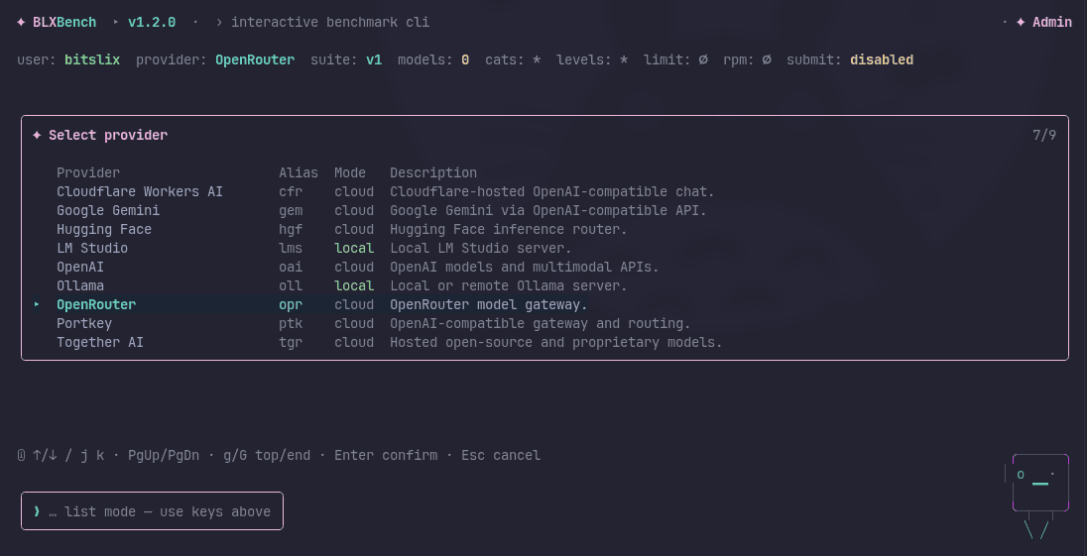This screenshot has height=556, width=1087.
Task: Click the list mode input field
Action: pos(152,511)
